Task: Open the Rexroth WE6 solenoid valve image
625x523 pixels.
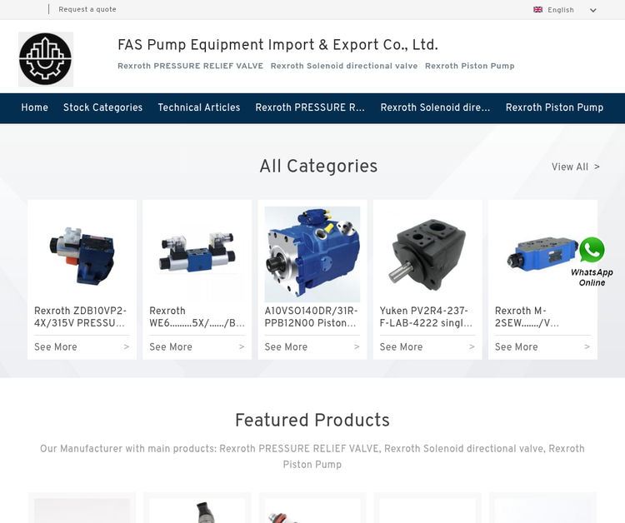Action: (197, 255)
